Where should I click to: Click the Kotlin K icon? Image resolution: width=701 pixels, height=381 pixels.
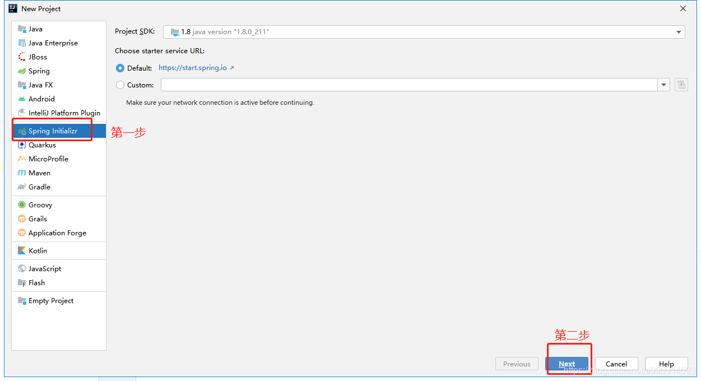click(x=22, y=251)
